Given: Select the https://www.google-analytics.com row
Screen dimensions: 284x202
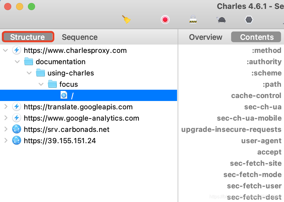Looking at the screenshot, I should 89,118.
